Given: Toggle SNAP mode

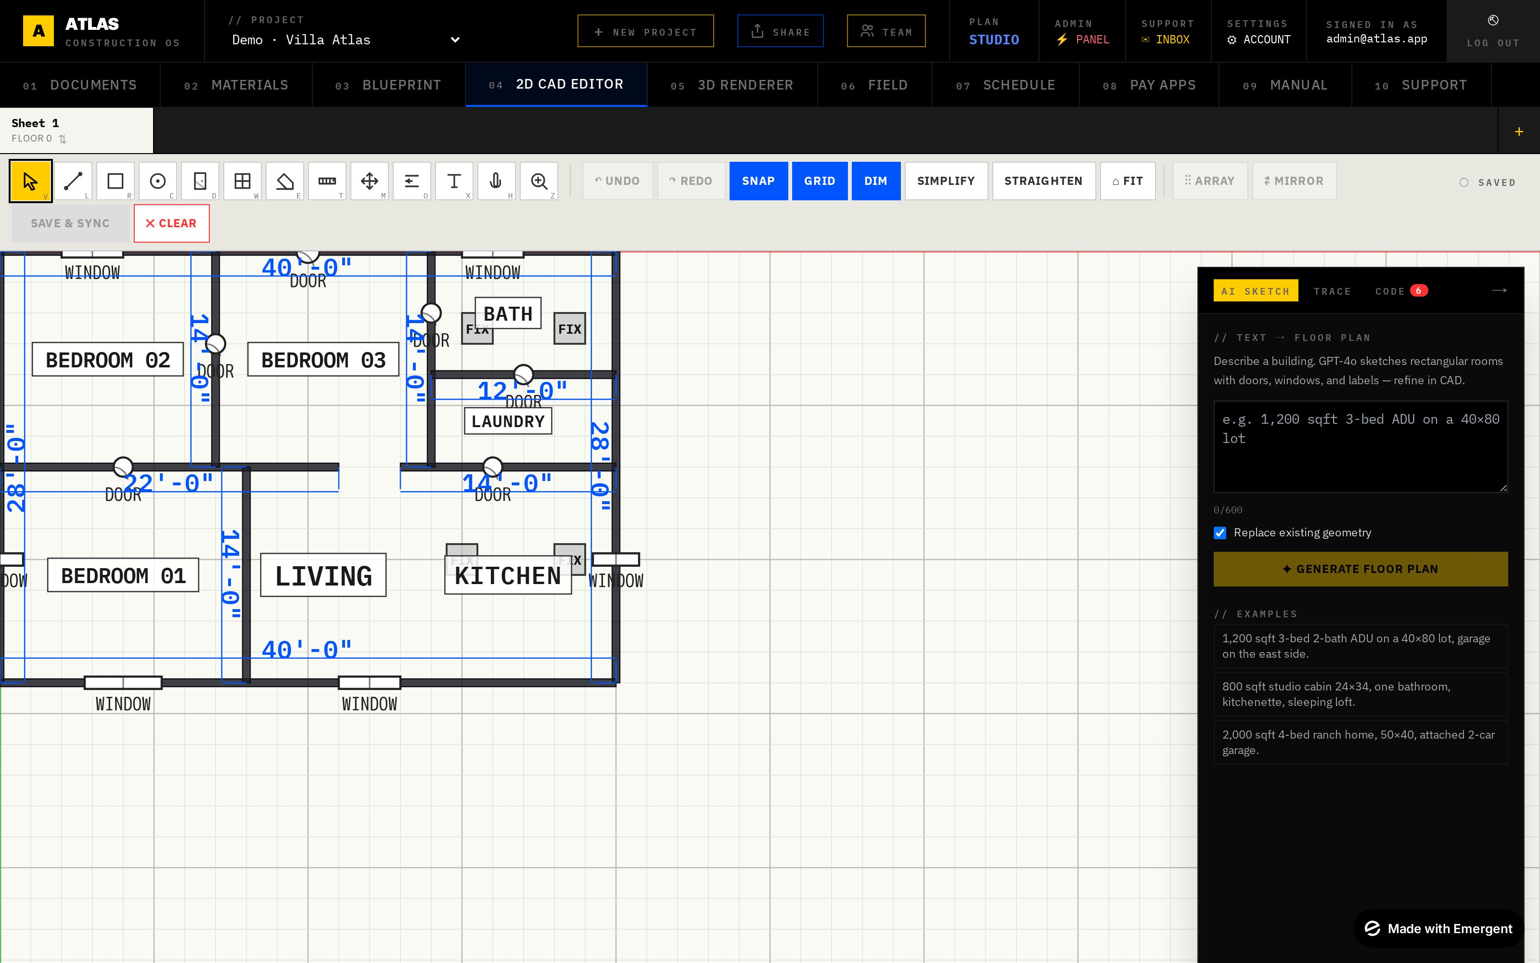Looking at the screenshot, I should (758, 181).
